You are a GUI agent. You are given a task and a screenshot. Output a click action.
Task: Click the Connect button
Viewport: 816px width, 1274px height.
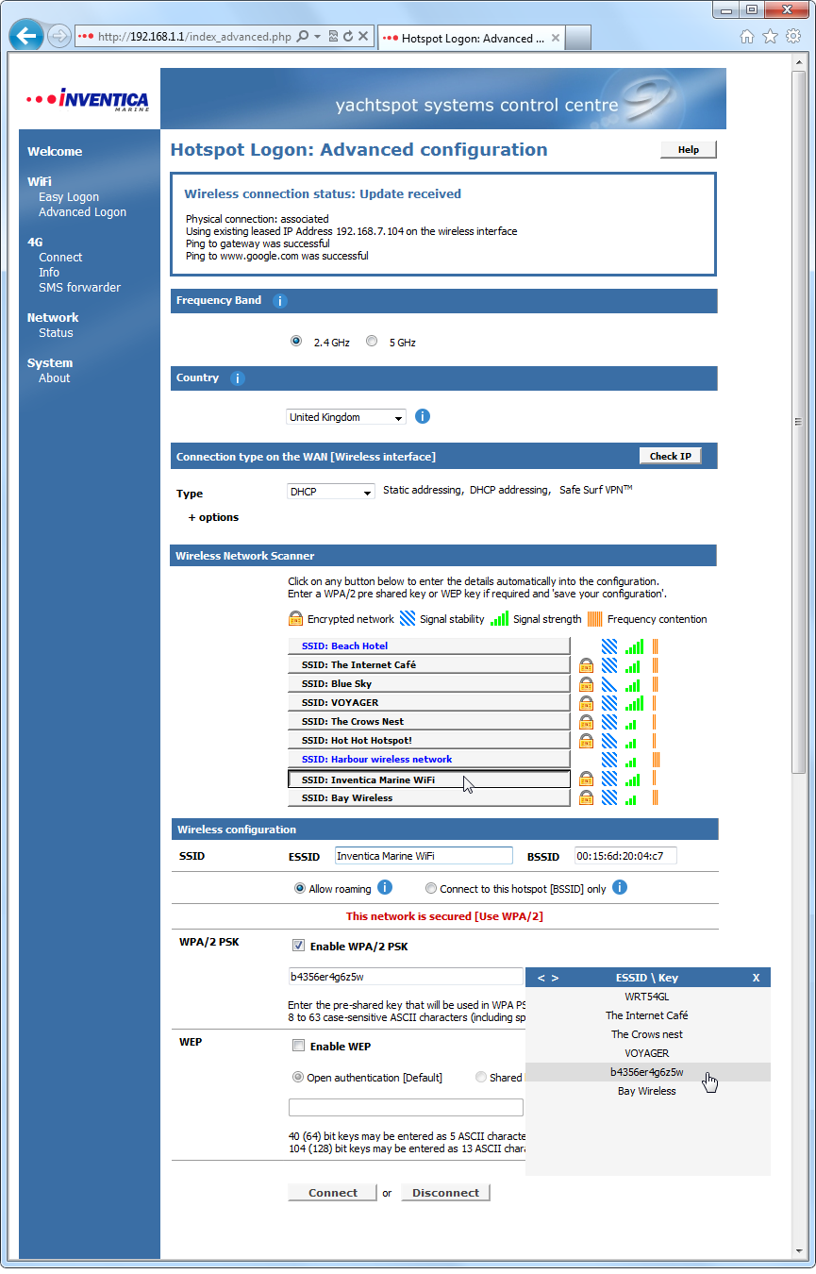tap(333, 1193)
